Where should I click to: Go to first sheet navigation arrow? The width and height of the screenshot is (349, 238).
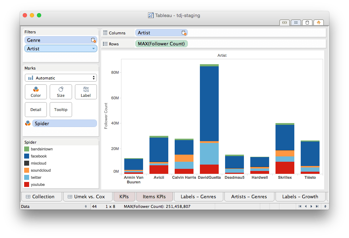pyautogui.click(x=300, y=206)
